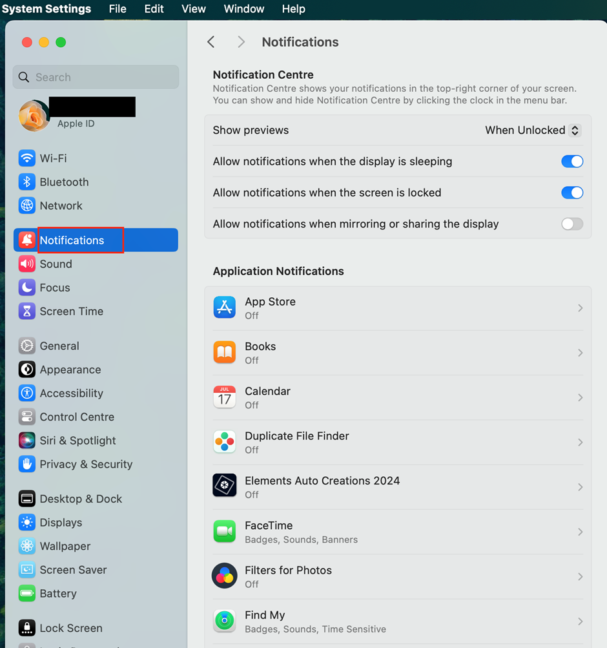The width and height of the screenshot is (607, 648).
Task: Click the 'When Unlocked' value text
Action: click(x=525, y=130)
